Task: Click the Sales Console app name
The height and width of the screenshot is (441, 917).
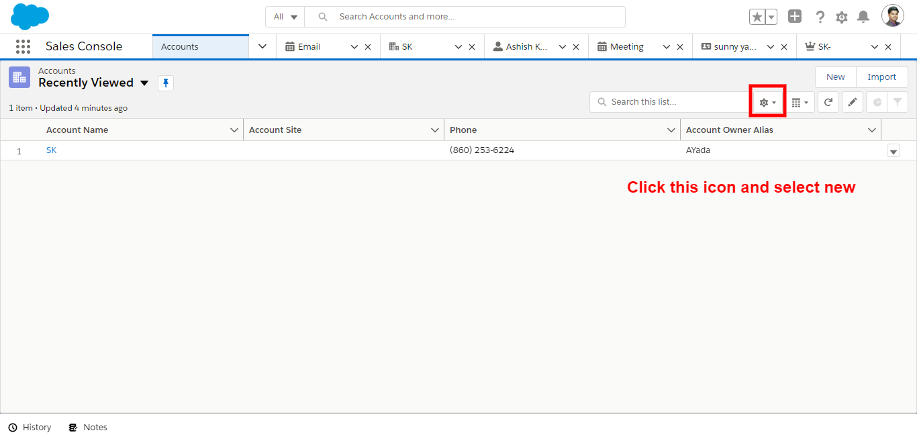Action: pyautogui.click(x=84, y=46)
